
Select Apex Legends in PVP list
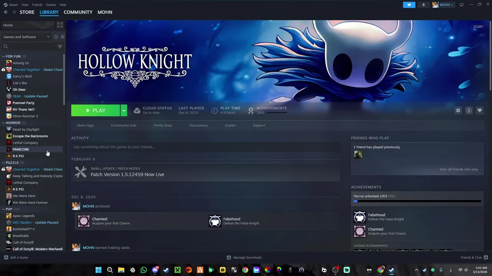(x=23, y=216)
